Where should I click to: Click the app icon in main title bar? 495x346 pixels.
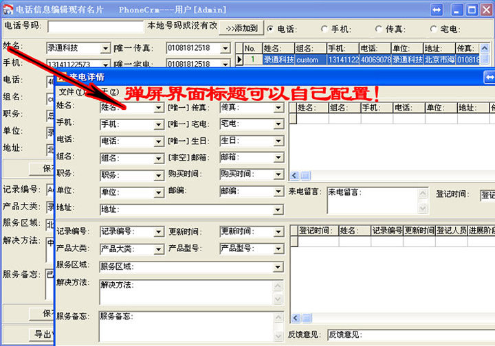[x=8, y=10]
